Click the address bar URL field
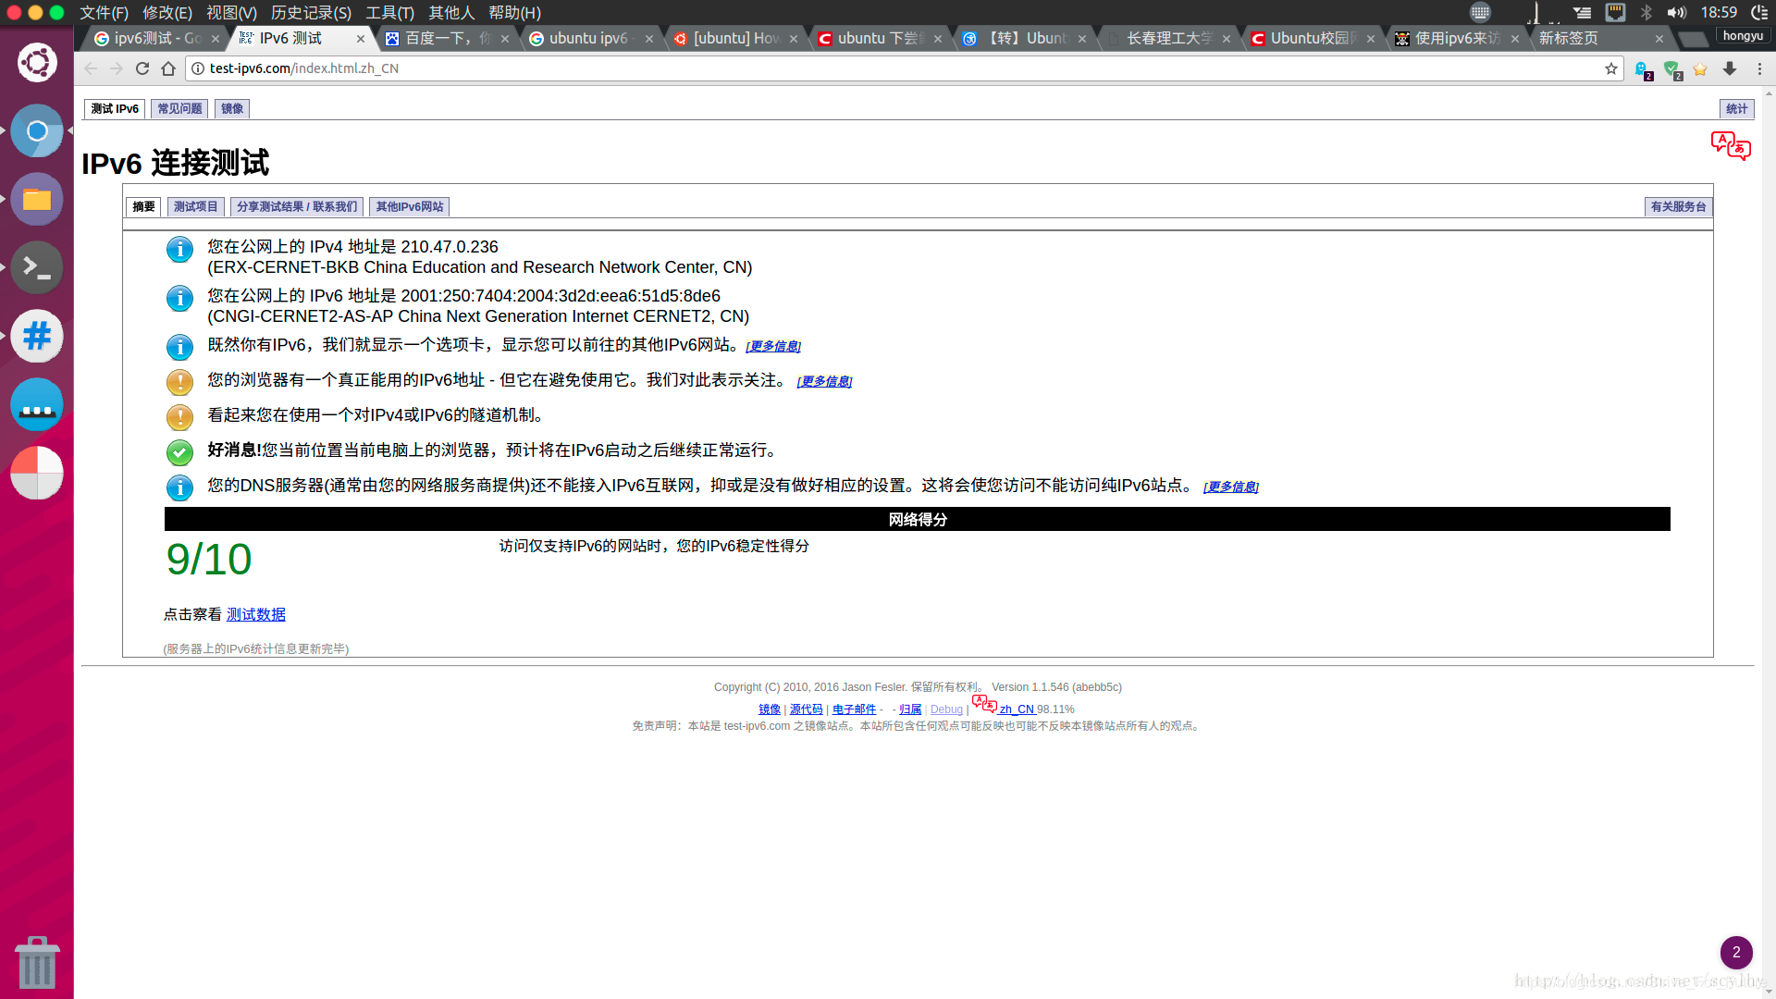The image size is (1776, 999). coord(832,68)
